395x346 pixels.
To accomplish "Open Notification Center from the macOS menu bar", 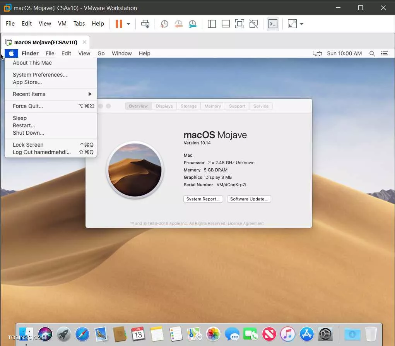I will [384, 53].
